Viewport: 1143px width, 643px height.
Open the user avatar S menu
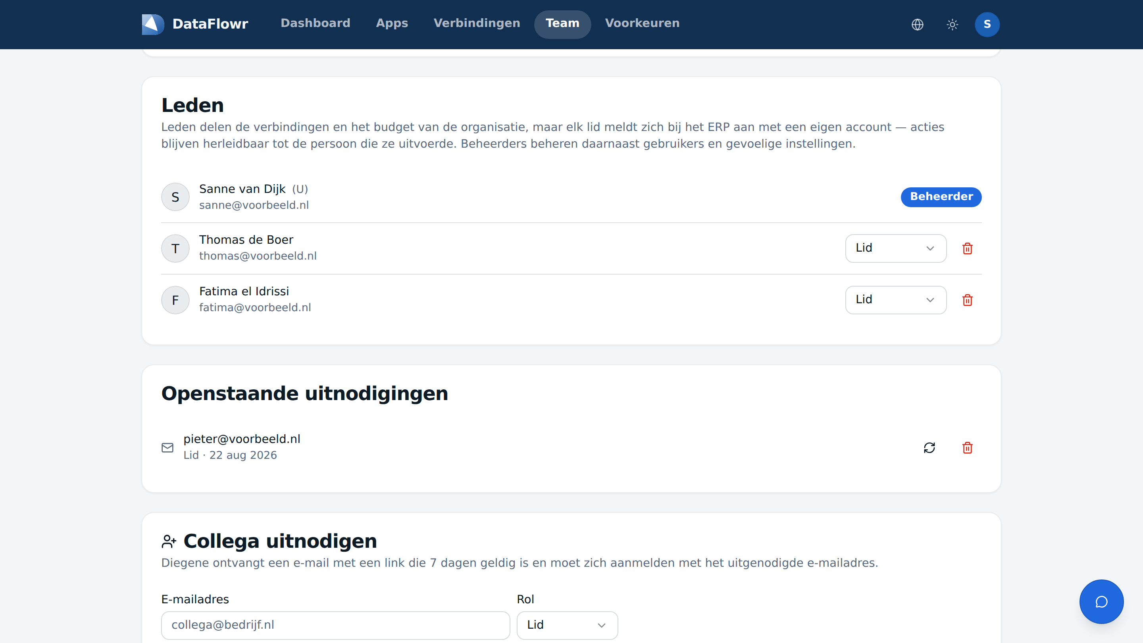pyautogui.click(x=987, y=24)
